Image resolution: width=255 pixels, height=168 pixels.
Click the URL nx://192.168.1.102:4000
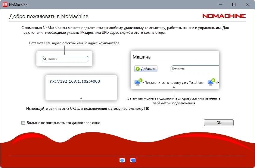tap(75, 81)
